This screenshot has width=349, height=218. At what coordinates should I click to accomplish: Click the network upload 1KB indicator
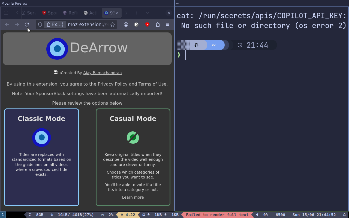171,215
